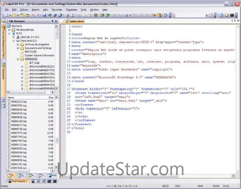
Task: Sort file list by Size column
Action: click(x=46, y=97)
